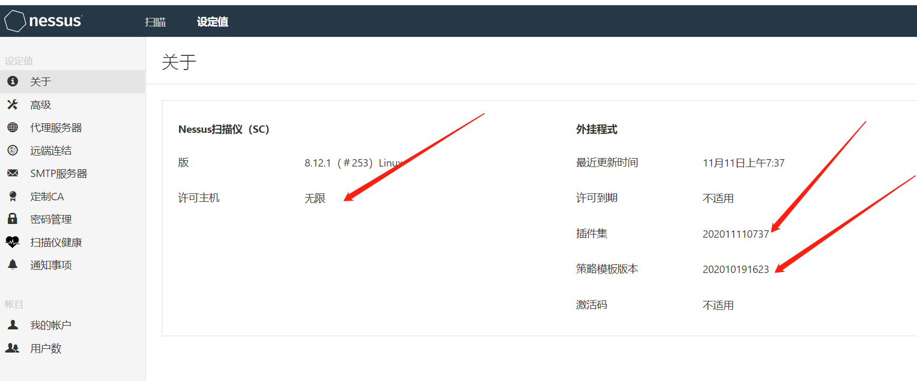
Task: Open SMTP服务器 configuration from sidebar
Action: point(58,173)
